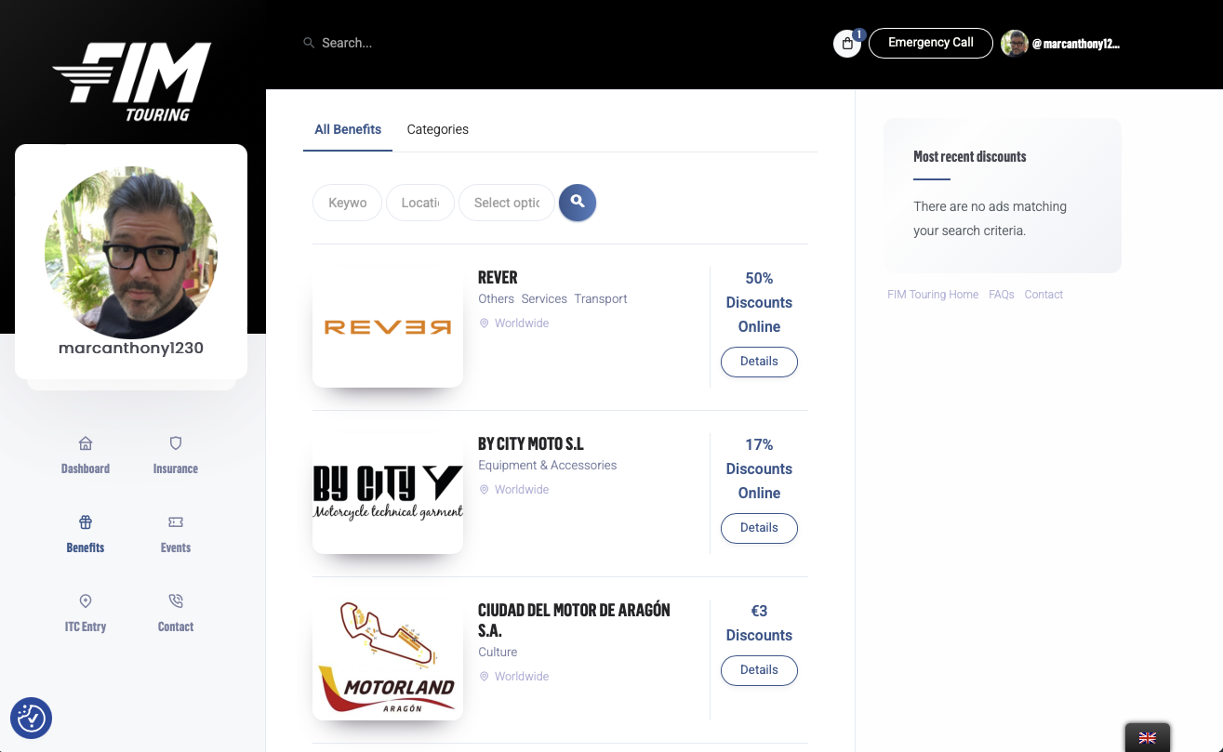1223x752 pixels.
Task: Click the By City logo thumbnail
Action: [x=388, y=494]
